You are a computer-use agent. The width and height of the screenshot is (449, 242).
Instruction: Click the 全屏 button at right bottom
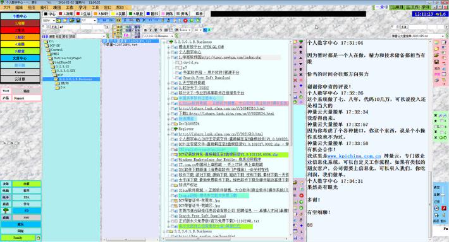click(437, 194)
